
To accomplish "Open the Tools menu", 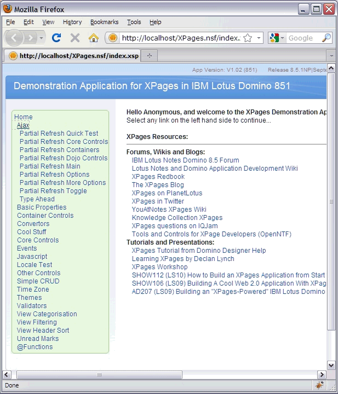I will click(x=134, y=22).
